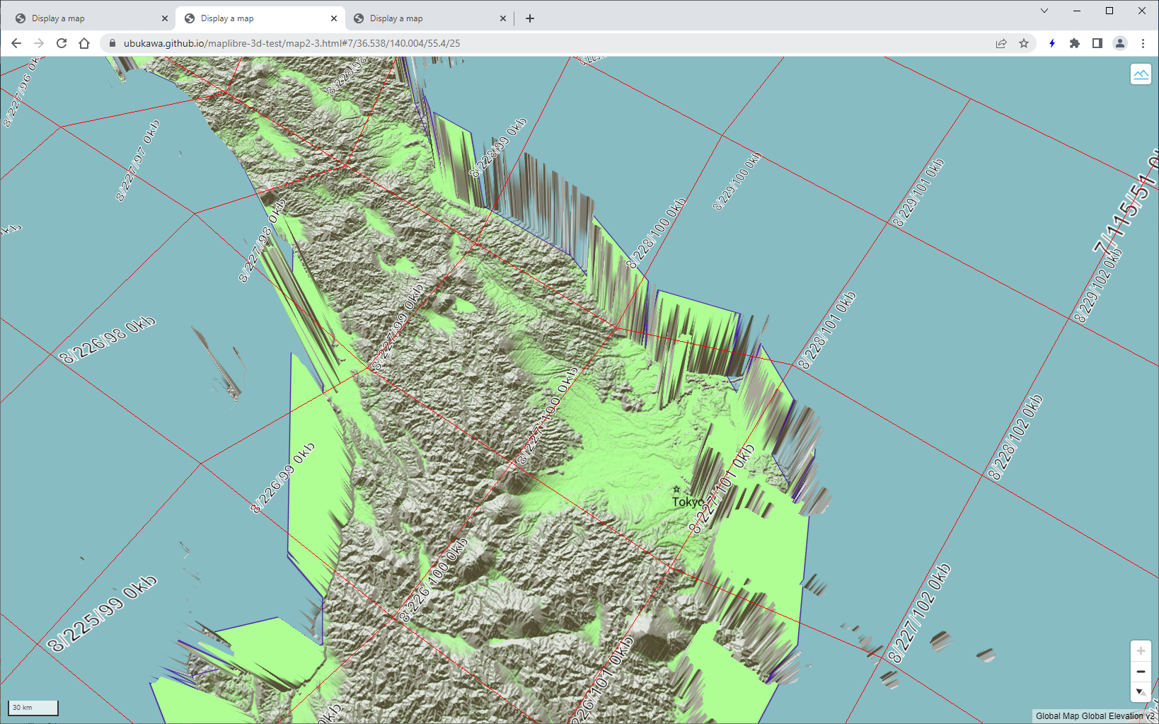The height and width of the screenshot is (724, 1159).
Task: Click the 30 km scale bar
Action: tap(33, 708)
